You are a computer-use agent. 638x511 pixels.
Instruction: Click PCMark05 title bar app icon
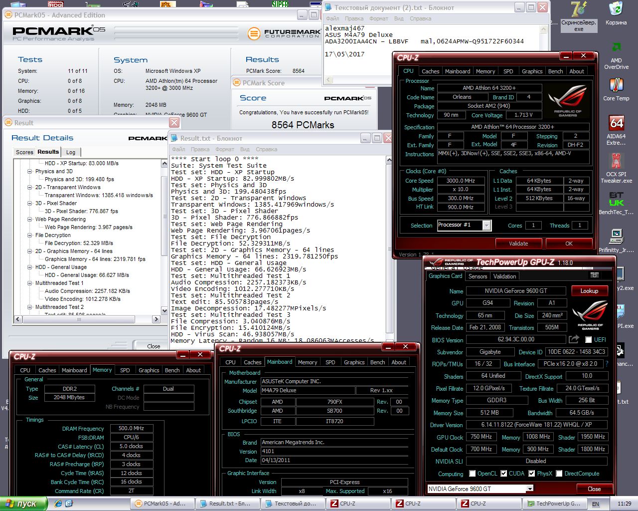(8, 15)
